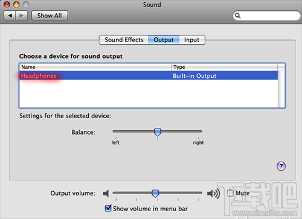Click the low volume speaker icon

point(106,193)
